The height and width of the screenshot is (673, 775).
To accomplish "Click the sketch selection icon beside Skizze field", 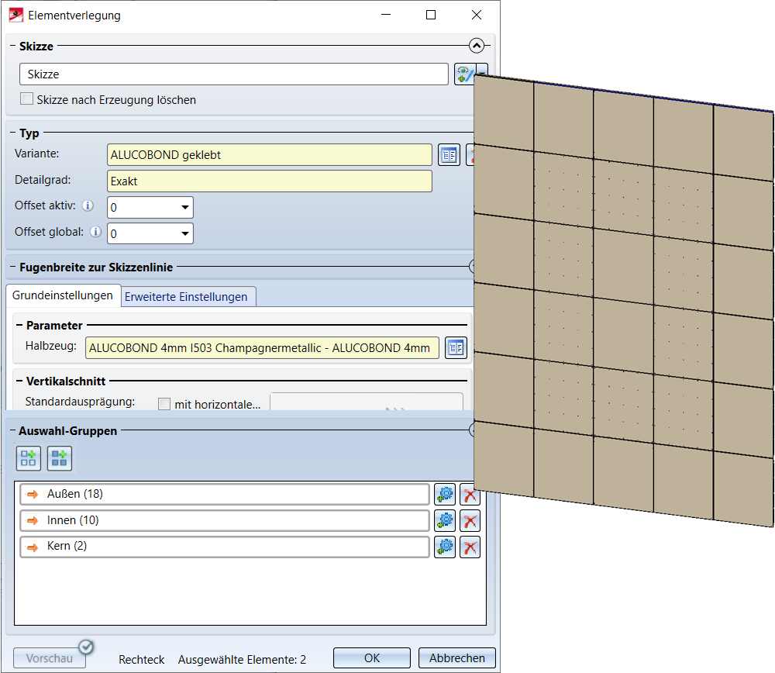I will (464, 74).
